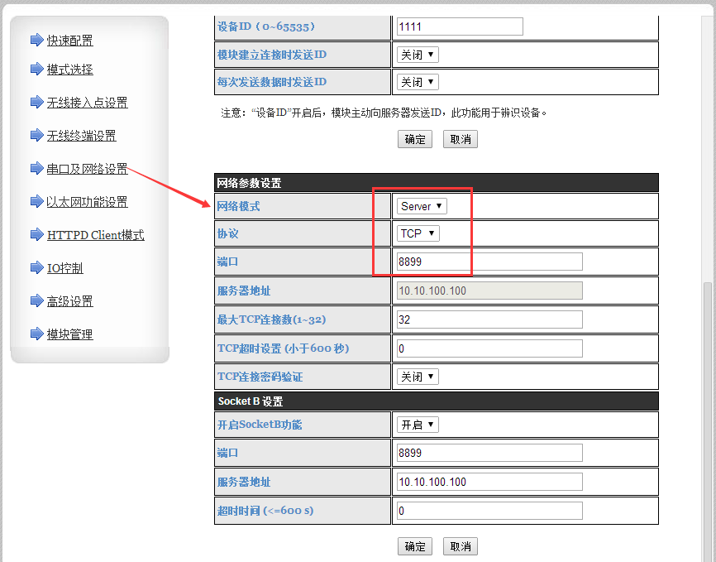Click the arrow icon beside 以太网功能设置

36,202
